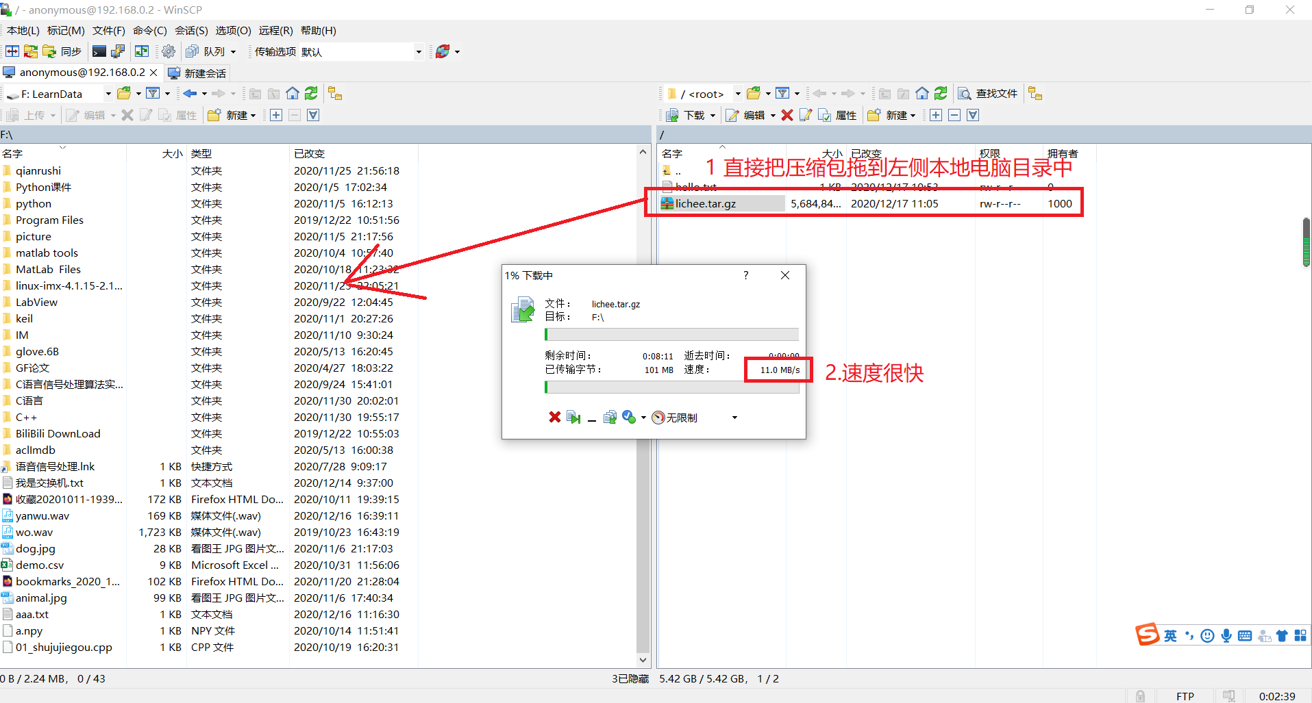
Task: Click the overall progress bar
Action: click(x=671, y=387)
